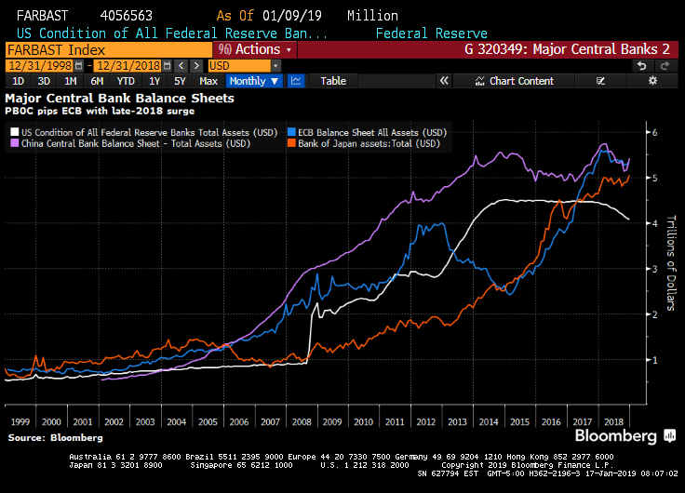
Task: Click the 2008 x-axis year label
Action: [x=302, y=421]
